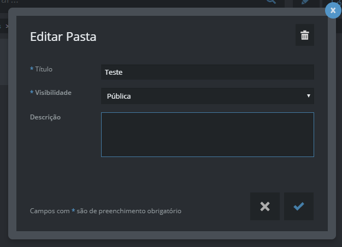This screenshot has height=247, width=342.
Task: Click the blue asterisk beside Título
Action: pos(32,69)
